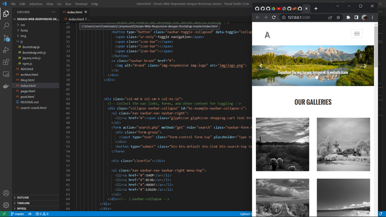
Task: Select the third carousel indicator dot
Action: coord(317,78)
